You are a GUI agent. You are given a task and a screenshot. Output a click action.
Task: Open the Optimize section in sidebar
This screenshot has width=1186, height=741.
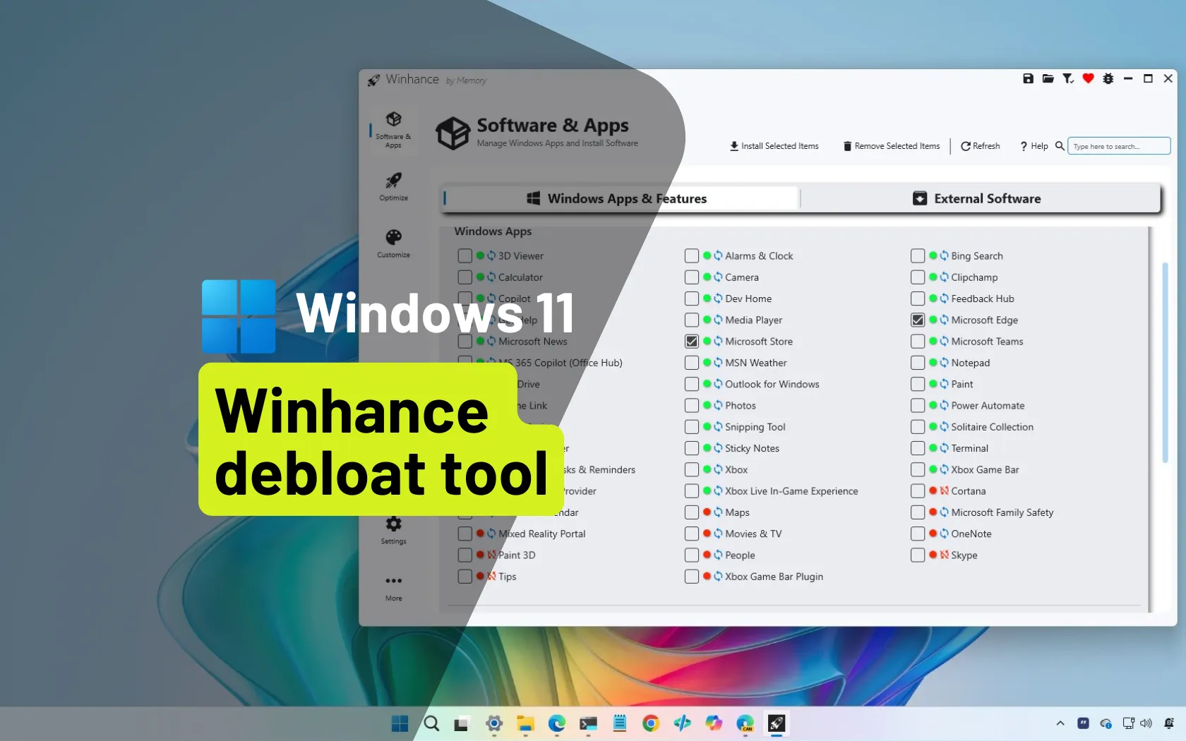click(393, 187)
